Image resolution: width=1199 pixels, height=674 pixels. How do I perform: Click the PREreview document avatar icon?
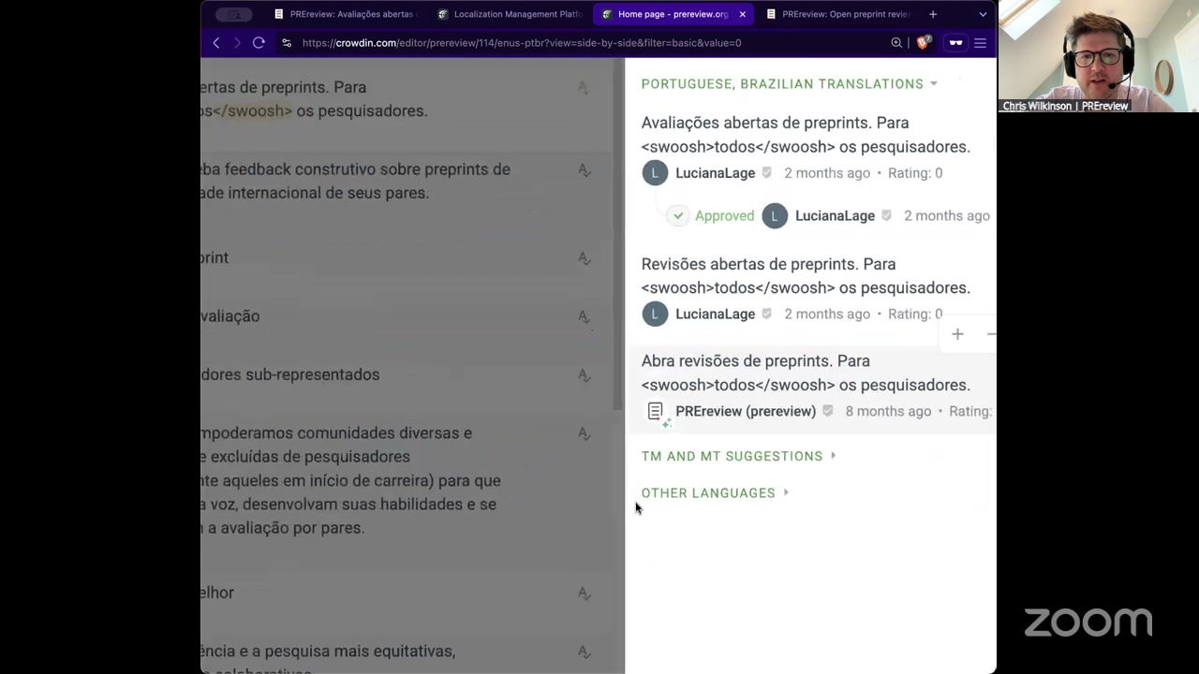tap(656, 412)
